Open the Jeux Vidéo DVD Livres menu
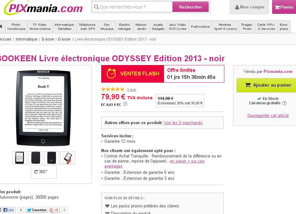Viewport: 296px width, 214px height. [x=178, y=27]
